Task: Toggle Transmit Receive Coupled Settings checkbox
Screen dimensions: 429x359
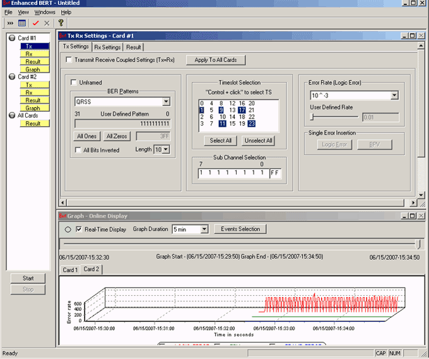Action: tap(69, 60)
